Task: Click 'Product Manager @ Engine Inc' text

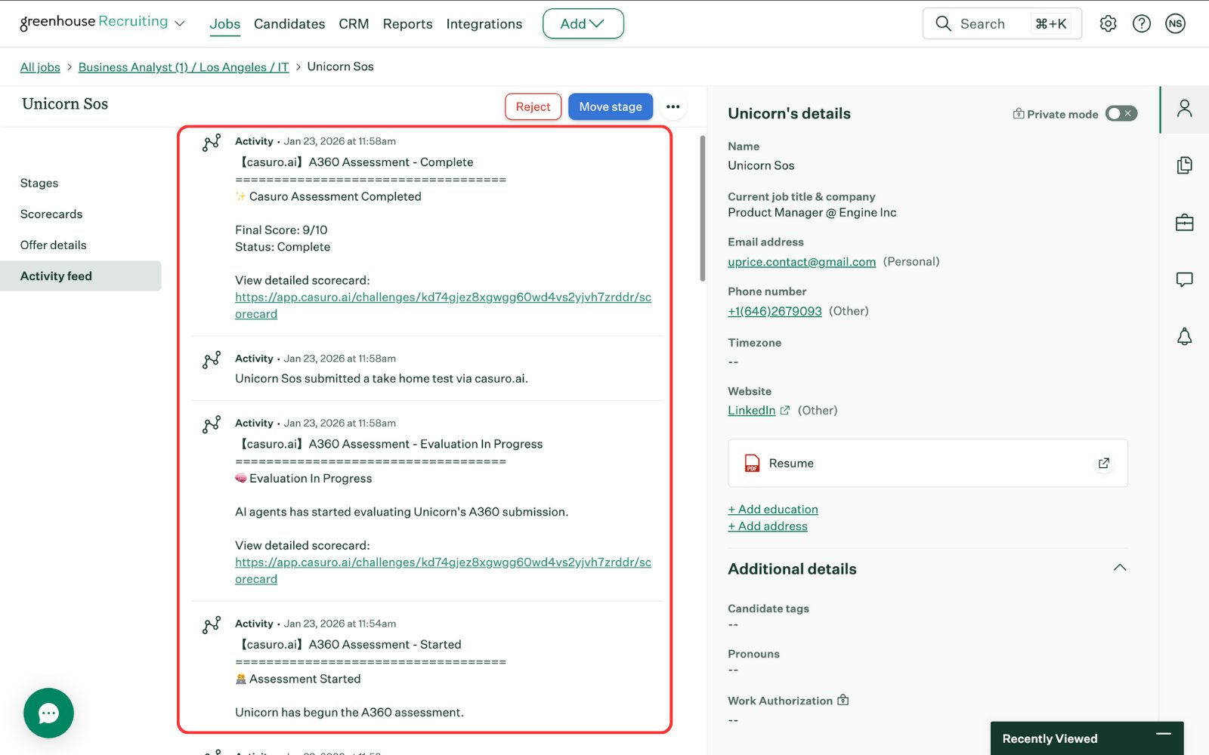Action: (x=812, y=212)
